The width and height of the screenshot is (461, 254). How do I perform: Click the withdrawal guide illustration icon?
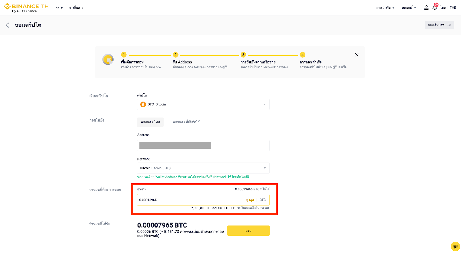pos(108,60)
